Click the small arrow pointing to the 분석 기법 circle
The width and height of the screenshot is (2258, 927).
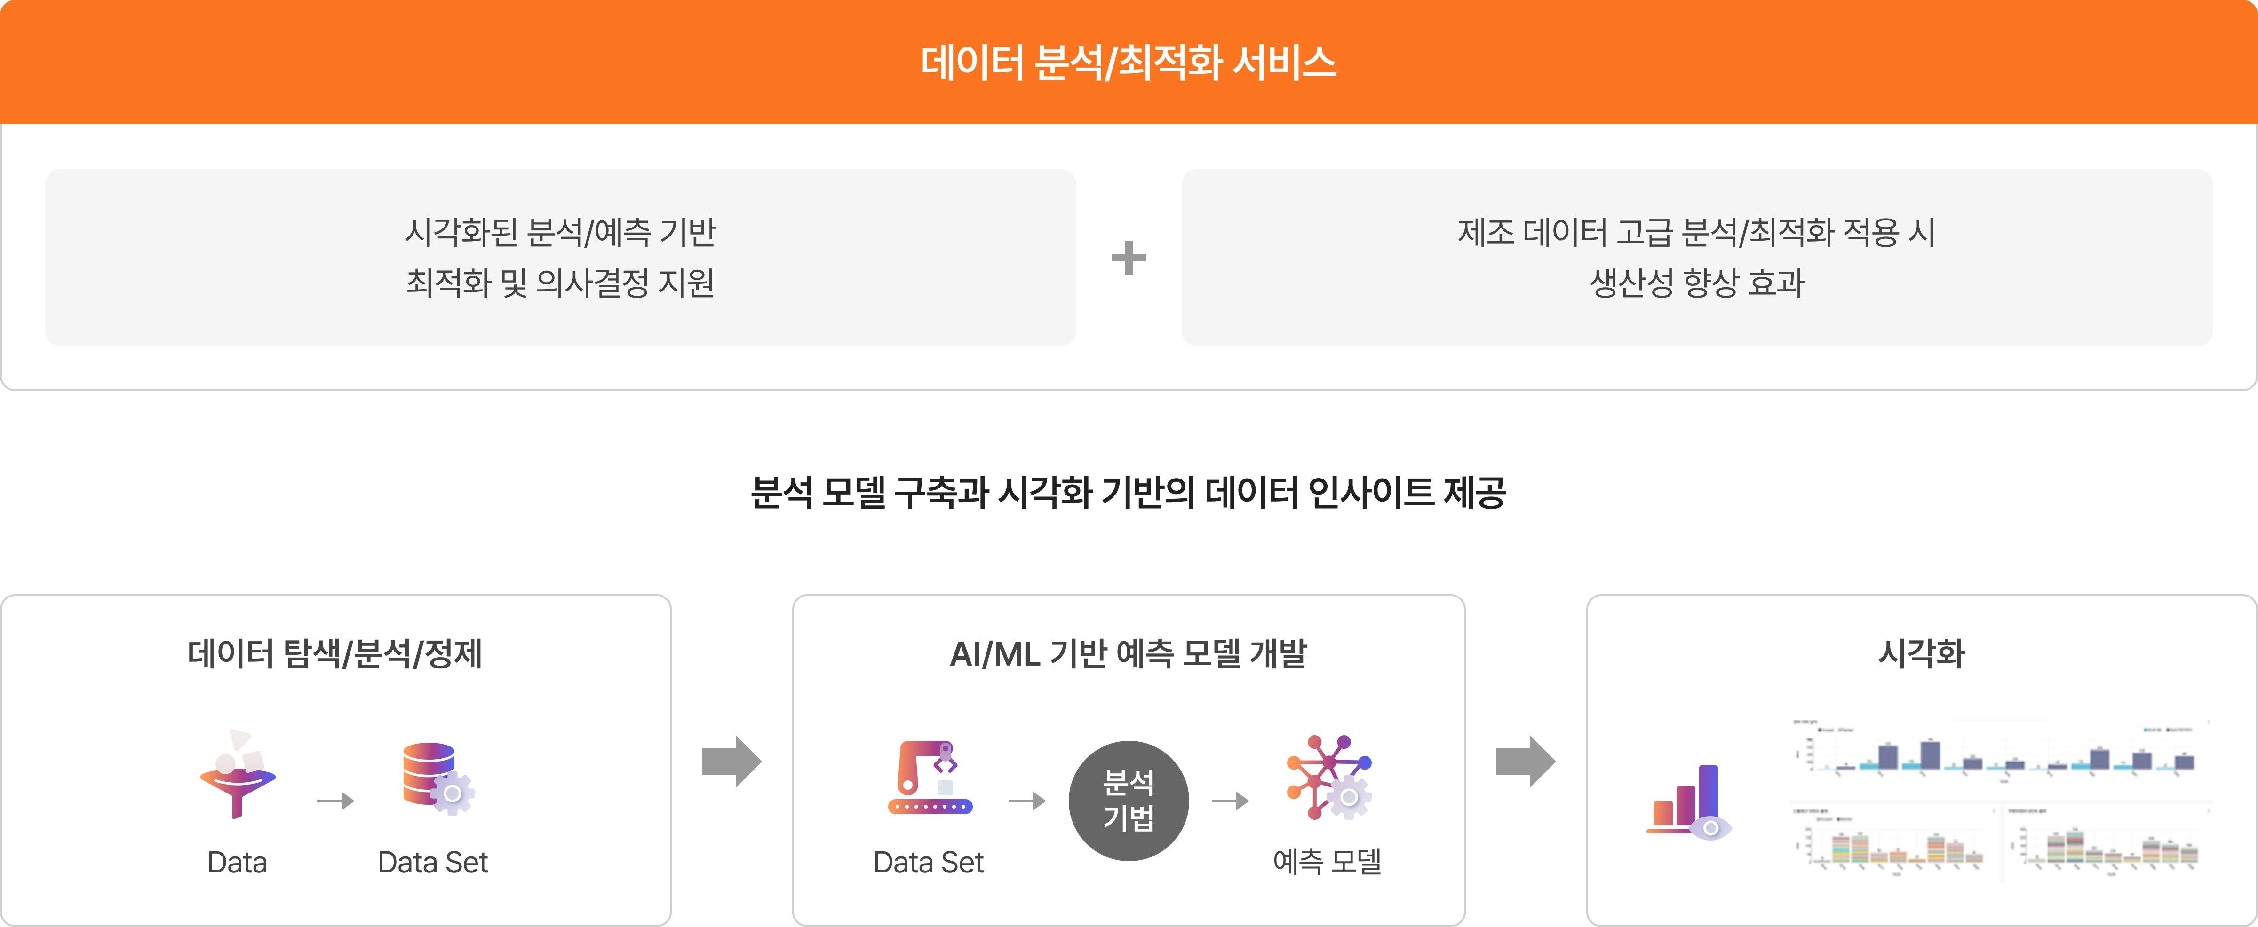[x=1026, y=800]
